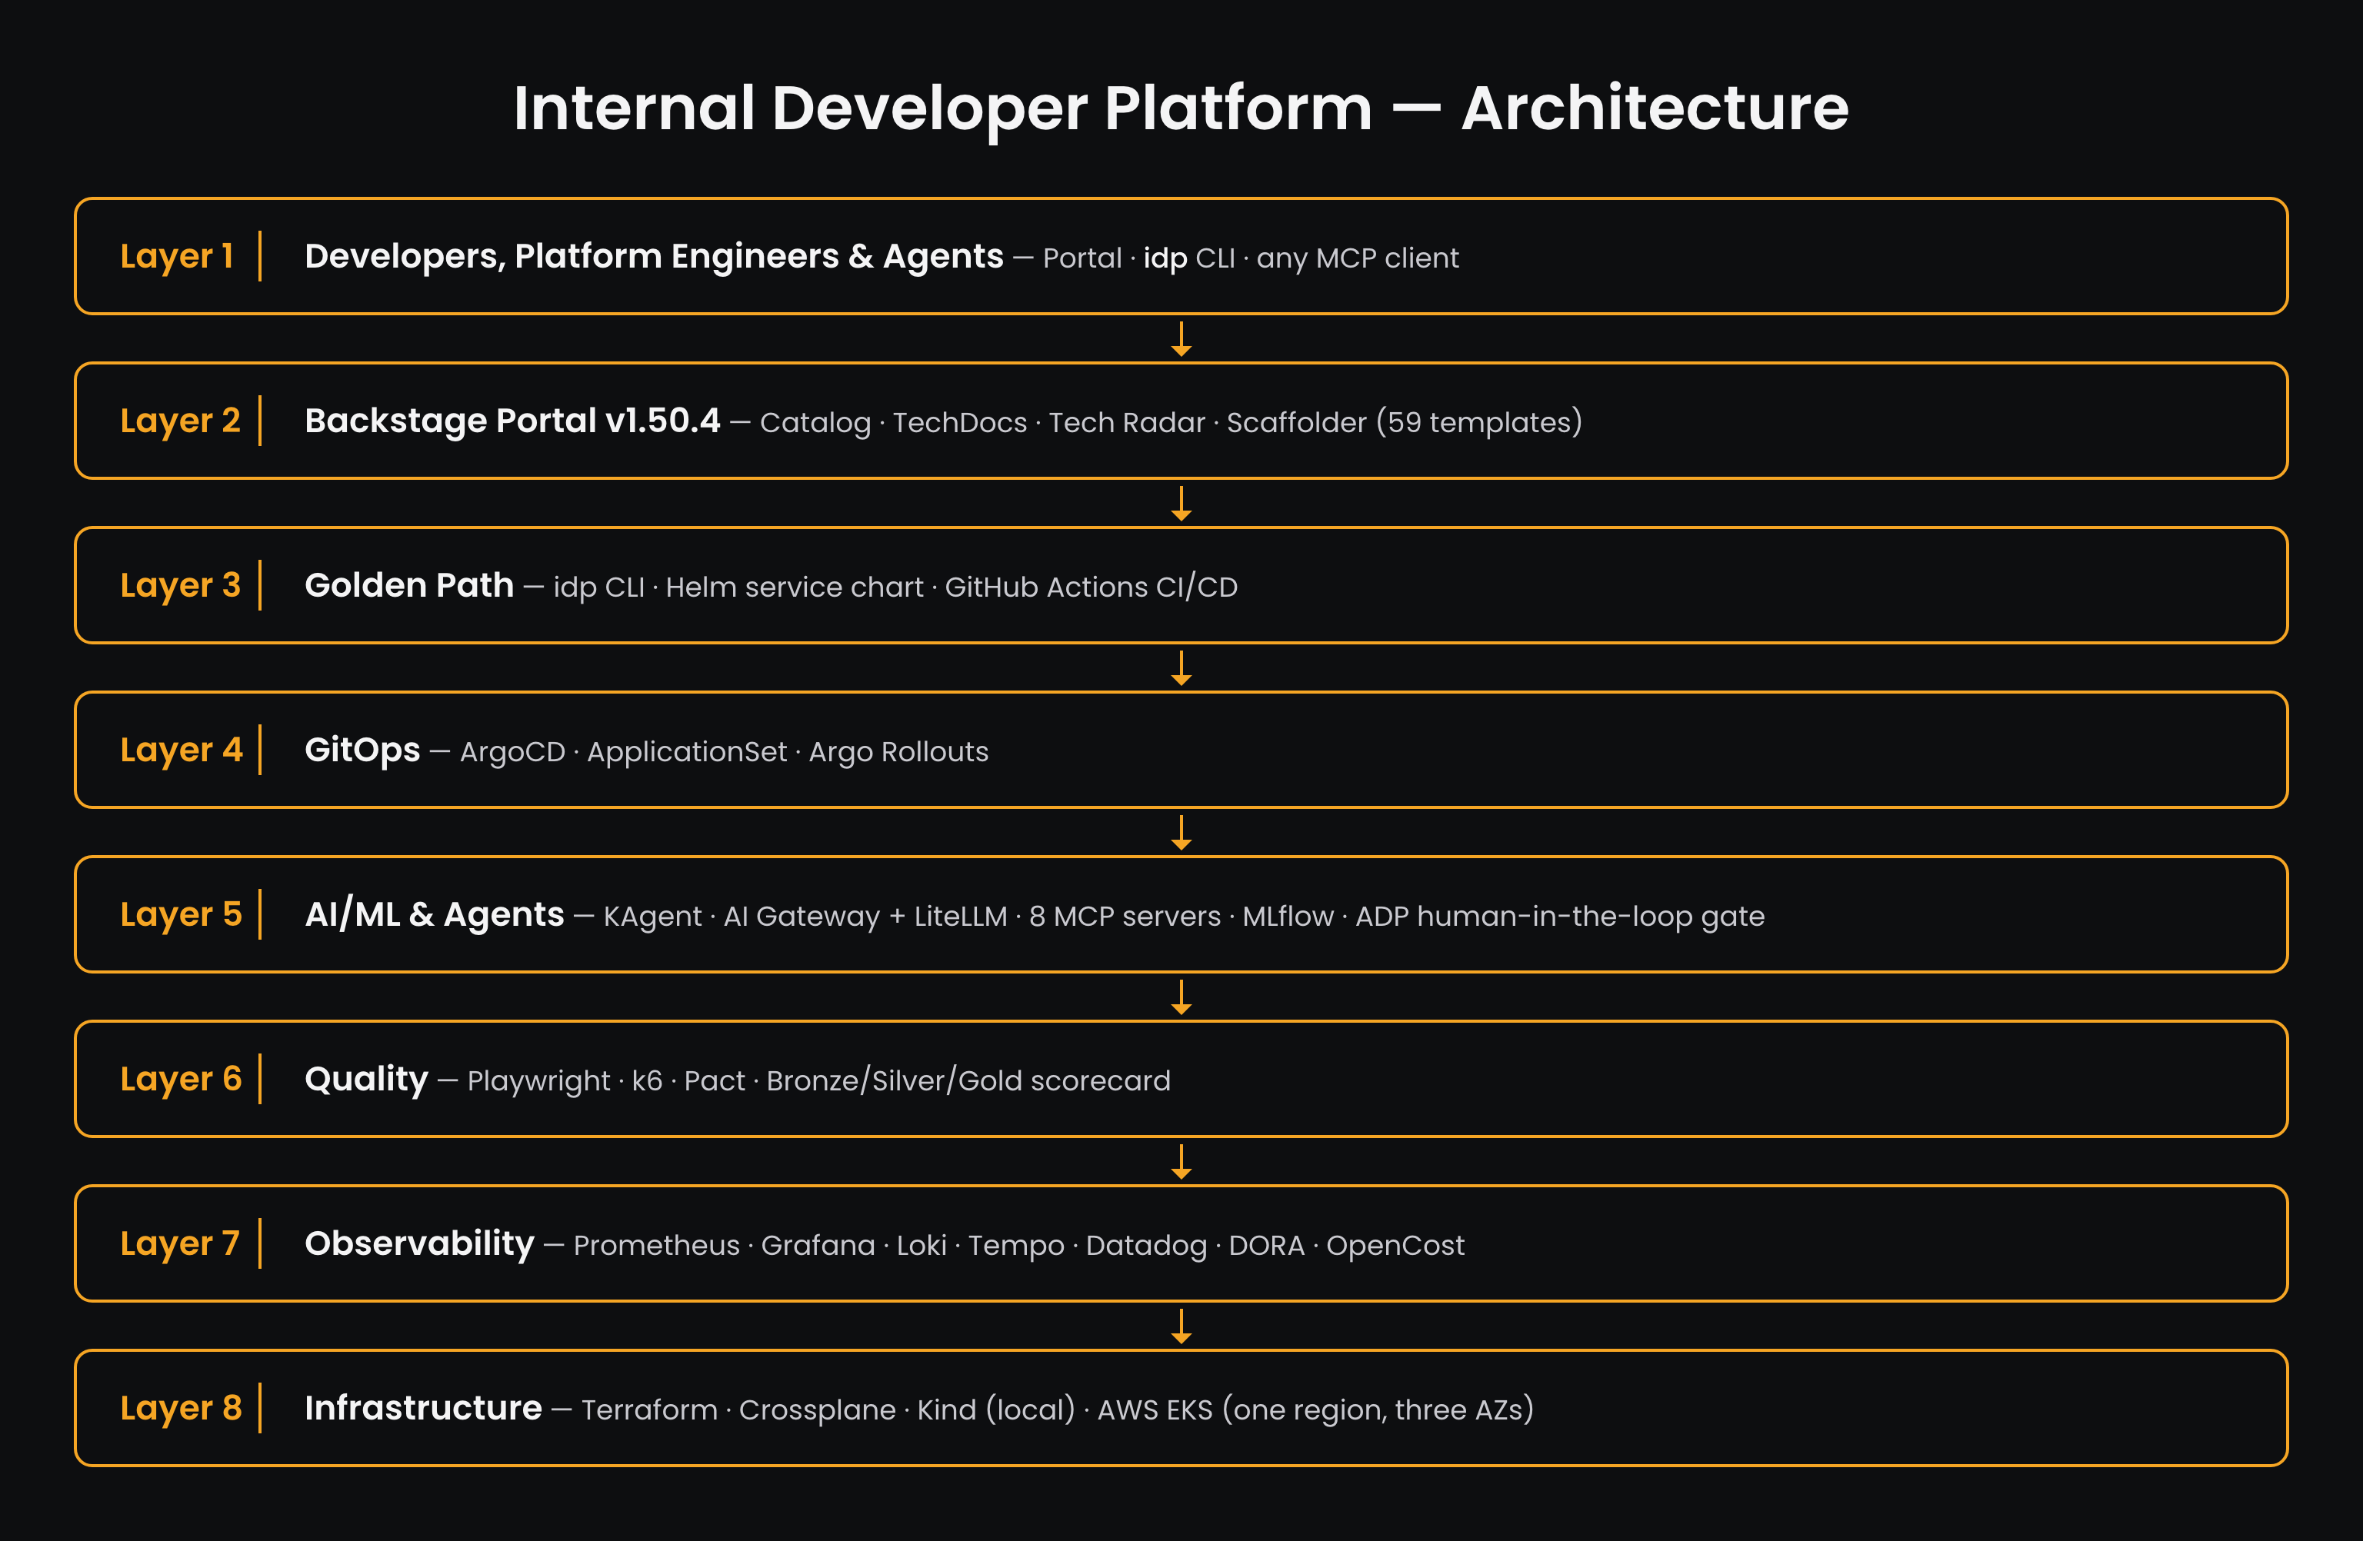Select the 'Layer 2' label
This screenshot has width=2363, height=1541.
(x=180, y=421)
